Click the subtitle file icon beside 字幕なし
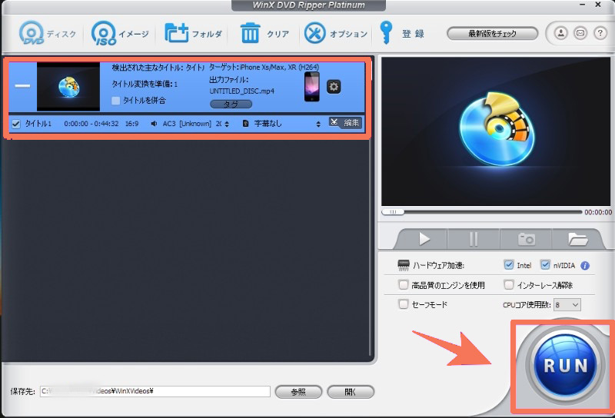Screen dimensions: 615x418 [245, 124]
